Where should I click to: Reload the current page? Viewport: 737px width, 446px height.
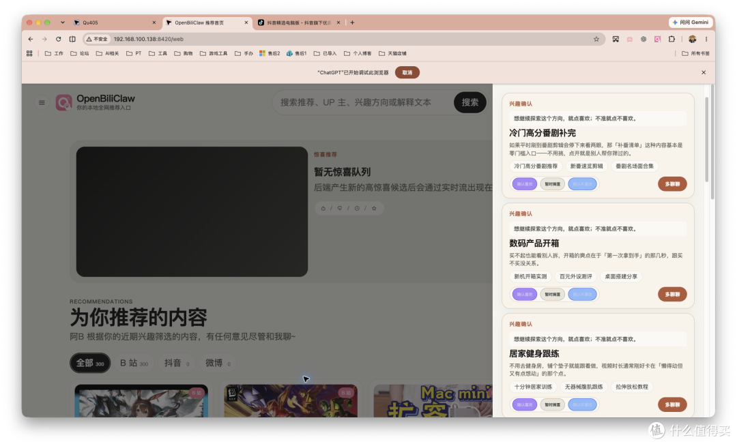click(58, 39)
